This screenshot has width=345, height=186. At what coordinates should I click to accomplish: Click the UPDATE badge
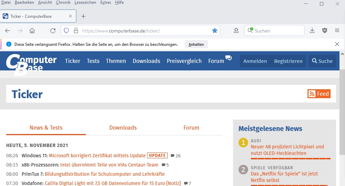point(157,156)
